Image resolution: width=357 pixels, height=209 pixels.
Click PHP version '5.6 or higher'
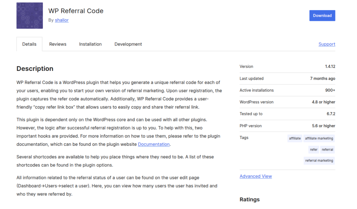324,126
